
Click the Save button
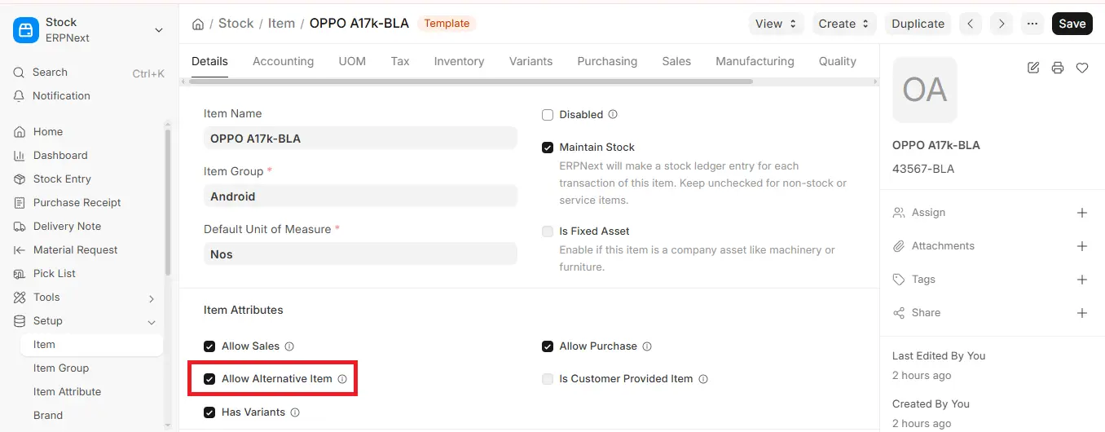click(x=1072, y=24)
